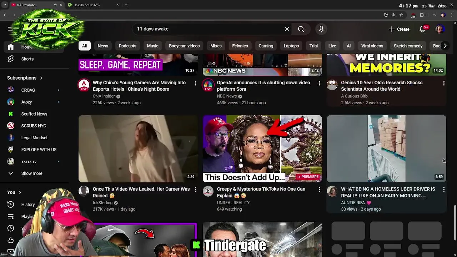This screenshot has width=457, height=257.
Task: Play Homeless Uber Driver video thumbnail
Action: click(x=386, y=148)
